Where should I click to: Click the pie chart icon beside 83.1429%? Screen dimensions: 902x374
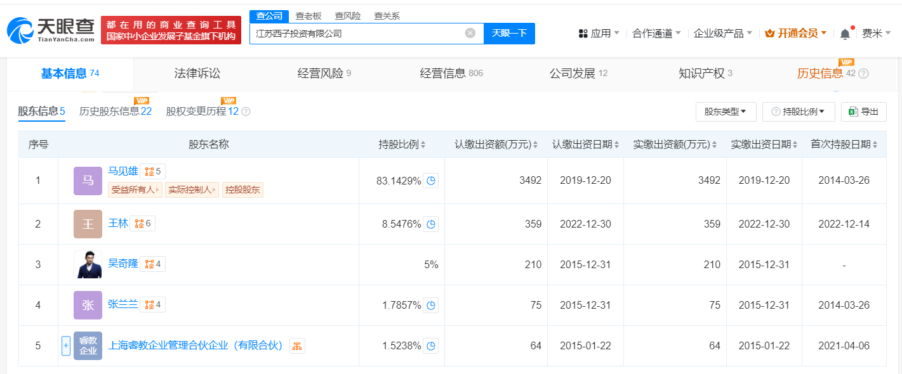[x=430, y=181]
